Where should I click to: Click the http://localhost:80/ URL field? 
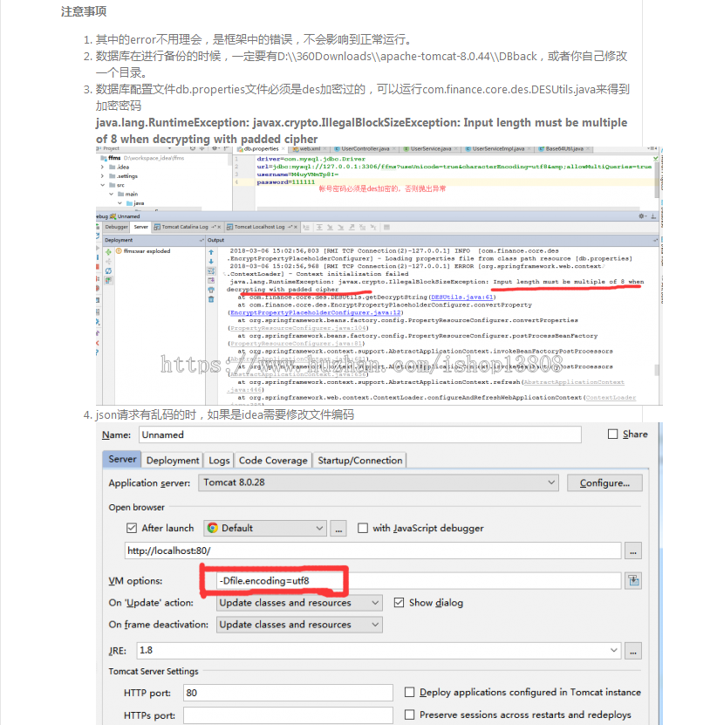372,551
